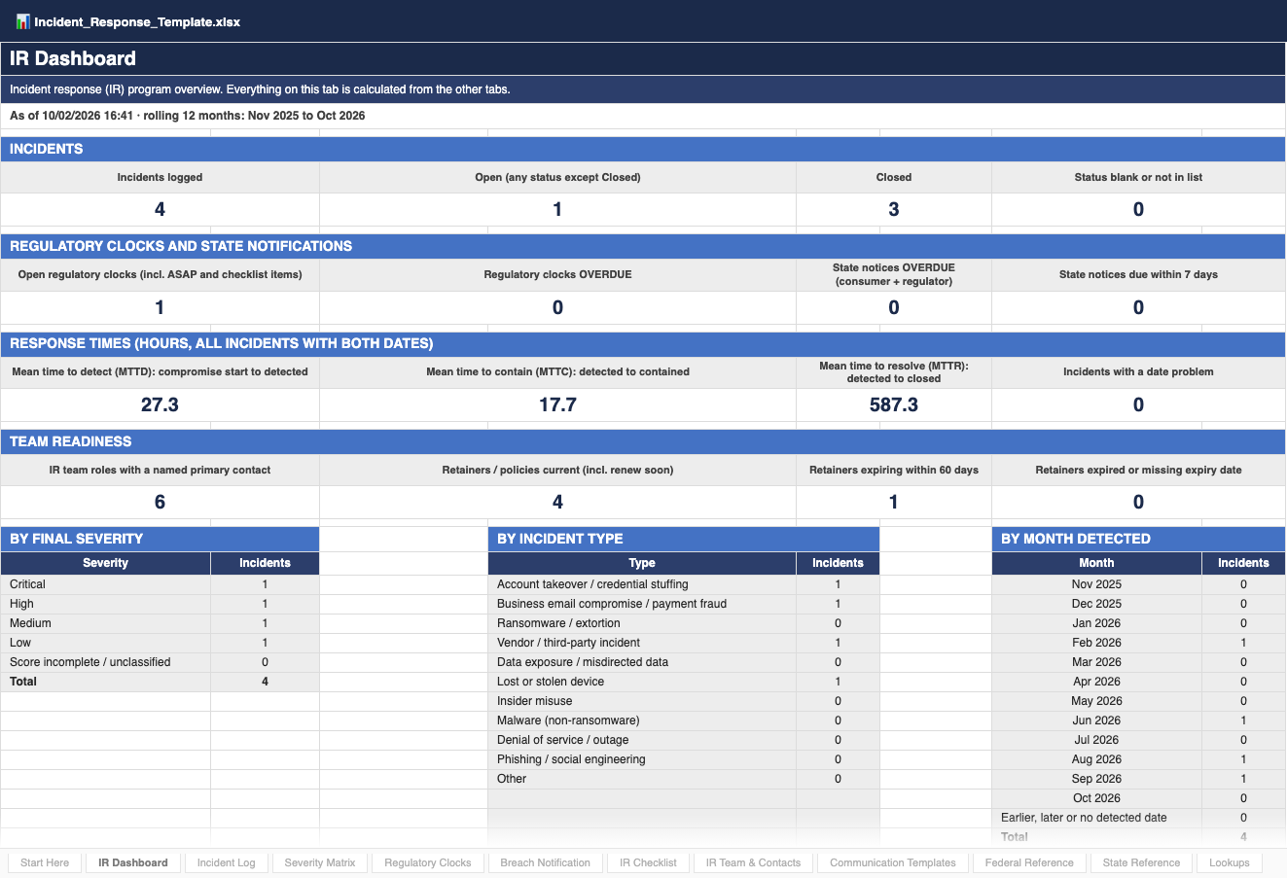
Task: Click the 'Lost or stolen device' row
Action: pos(683,682)
